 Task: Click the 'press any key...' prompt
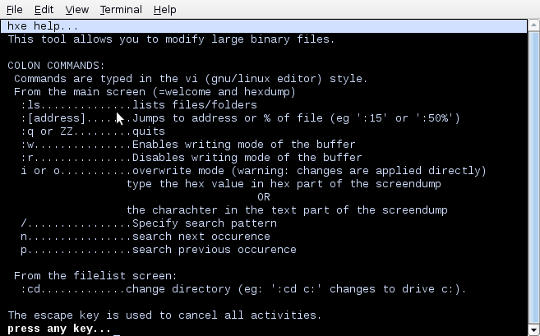(x=59, y=329)
